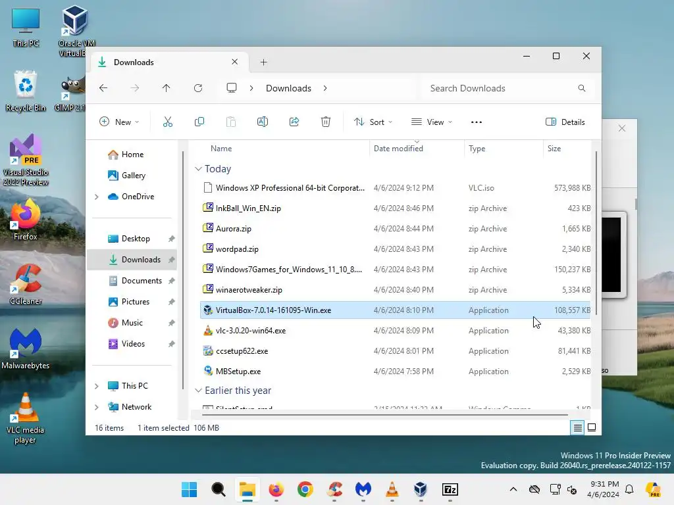
Task: Click the Share icon in toolbar
Action: (294, 122)
